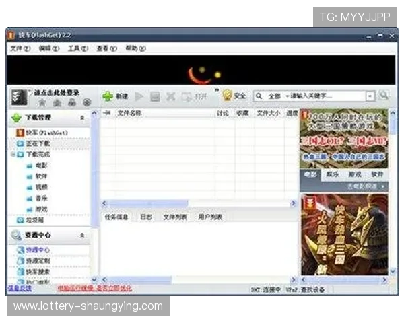Switch to the 用户列表 tab
Image resolution: width=404 pixels, height=323 pixels.
click(210, 217)
